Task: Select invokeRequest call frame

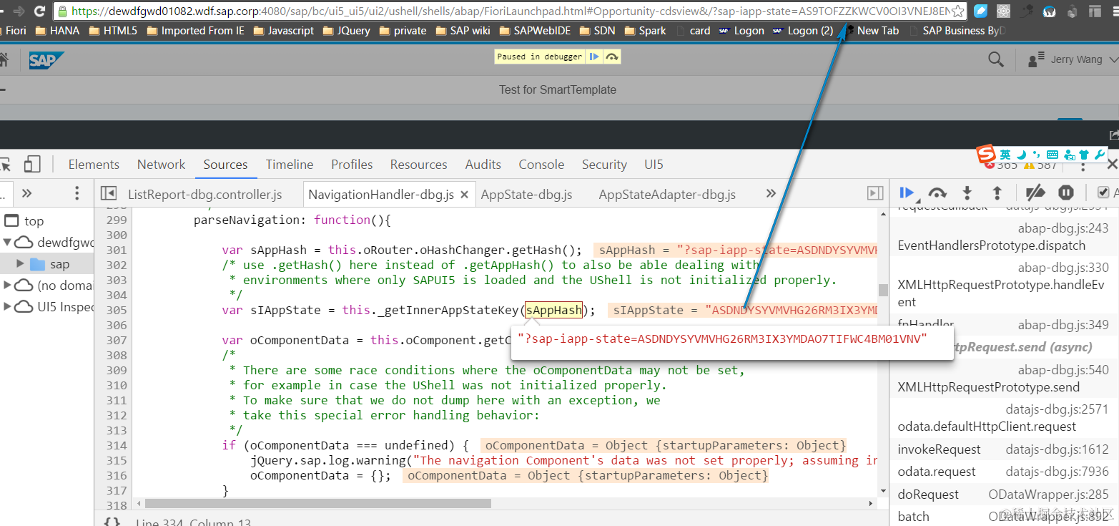Action: click(x=1003, y=449)
